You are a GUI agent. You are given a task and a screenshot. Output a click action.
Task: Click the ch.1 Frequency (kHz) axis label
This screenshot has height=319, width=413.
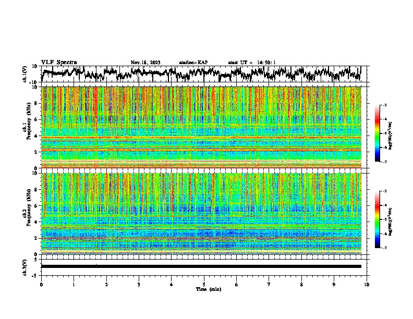click(x=27, y=121)
